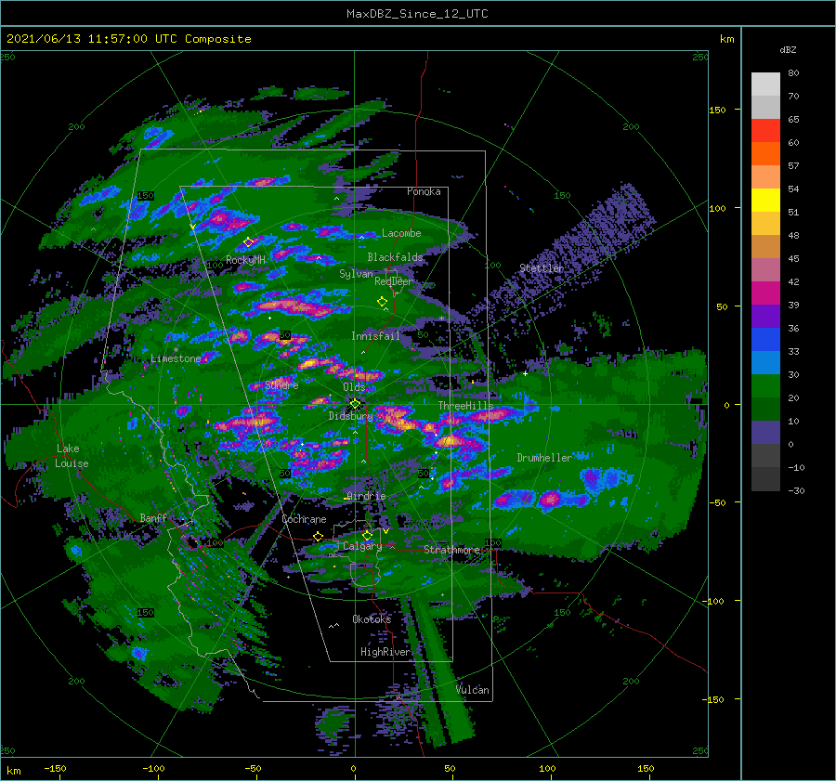This screenshot has height=781, width=836.
Task: Pick the orange 60–57 dBZ legend swatch
Action: click(x=765, y=154)
